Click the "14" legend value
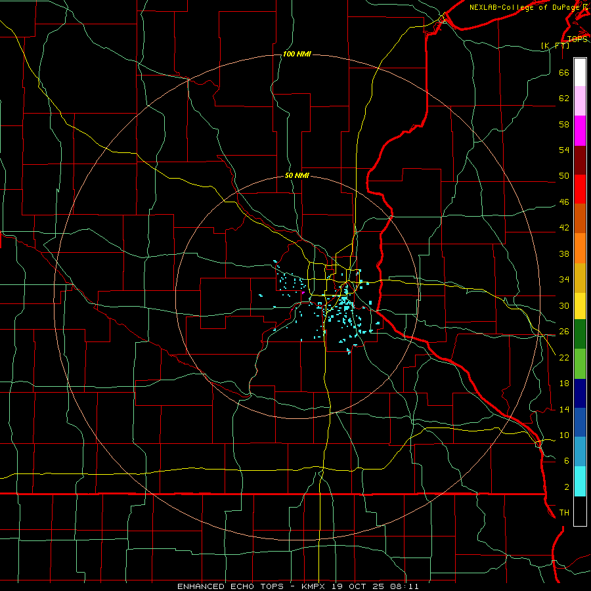 (x=564, y=409)
